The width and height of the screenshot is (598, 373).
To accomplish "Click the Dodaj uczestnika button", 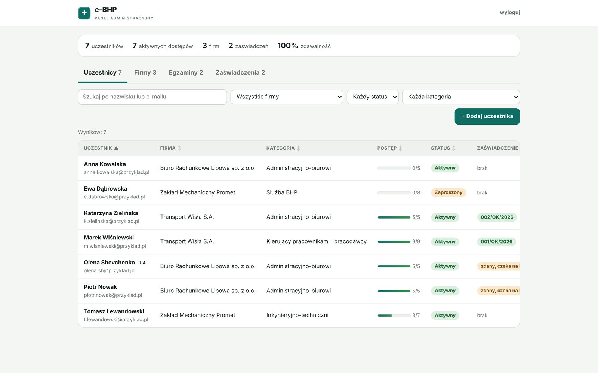I will point(487,116).
